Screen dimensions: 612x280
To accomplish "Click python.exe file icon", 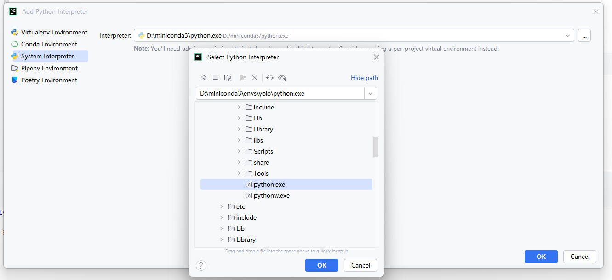I will coord(249,184).
